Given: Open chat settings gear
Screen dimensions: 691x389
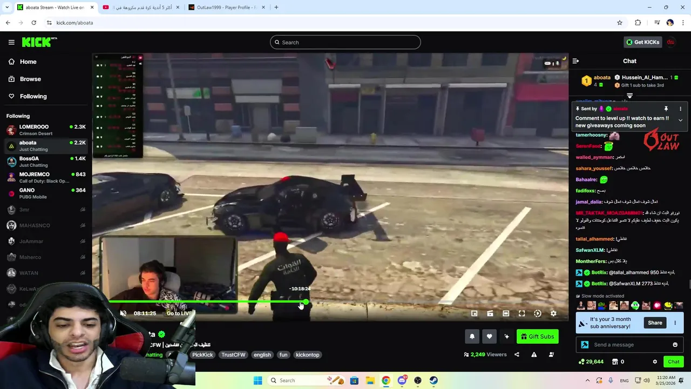Looking at the screenshot, I should pos(655,361).
